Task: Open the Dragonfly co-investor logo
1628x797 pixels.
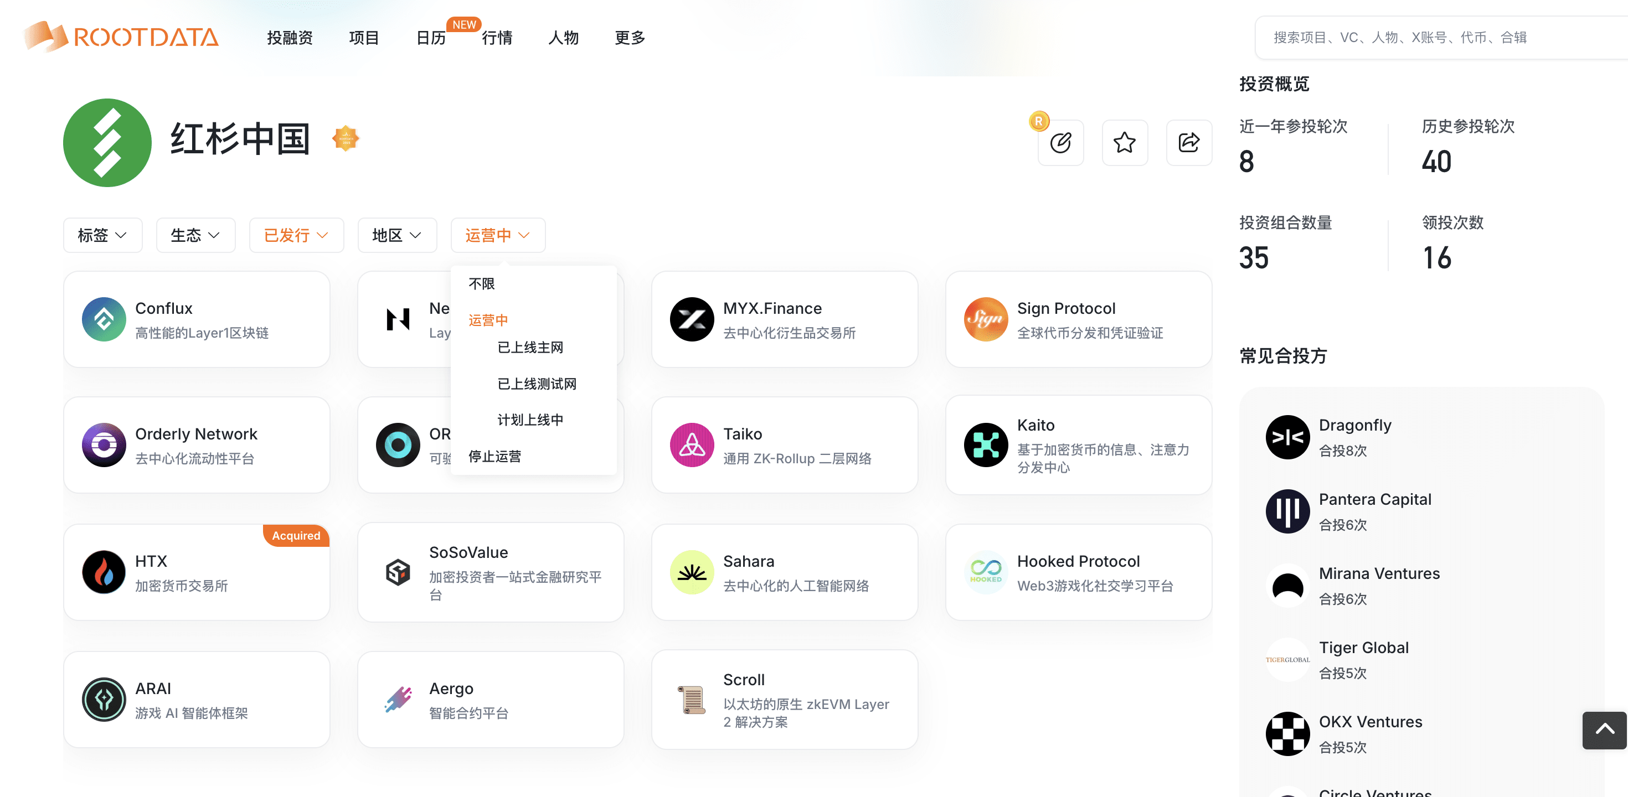Action: click(x=1287, y=437)
